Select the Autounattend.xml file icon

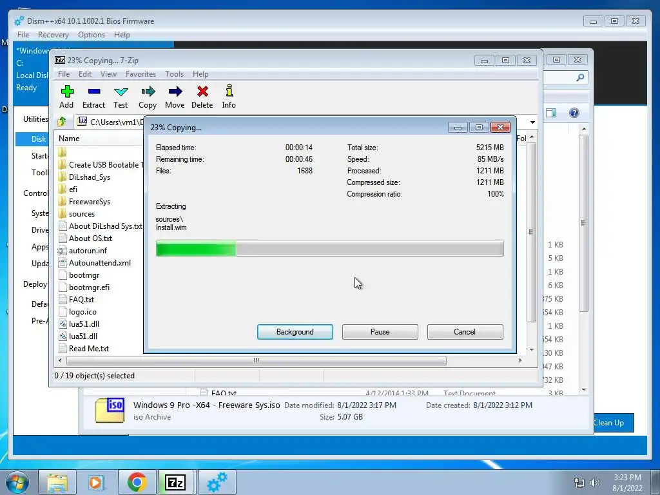coord(63,263)
